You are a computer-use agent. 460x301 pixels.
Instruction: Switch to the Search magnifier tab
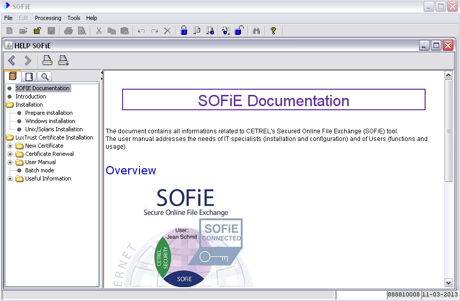click(45, 77)
